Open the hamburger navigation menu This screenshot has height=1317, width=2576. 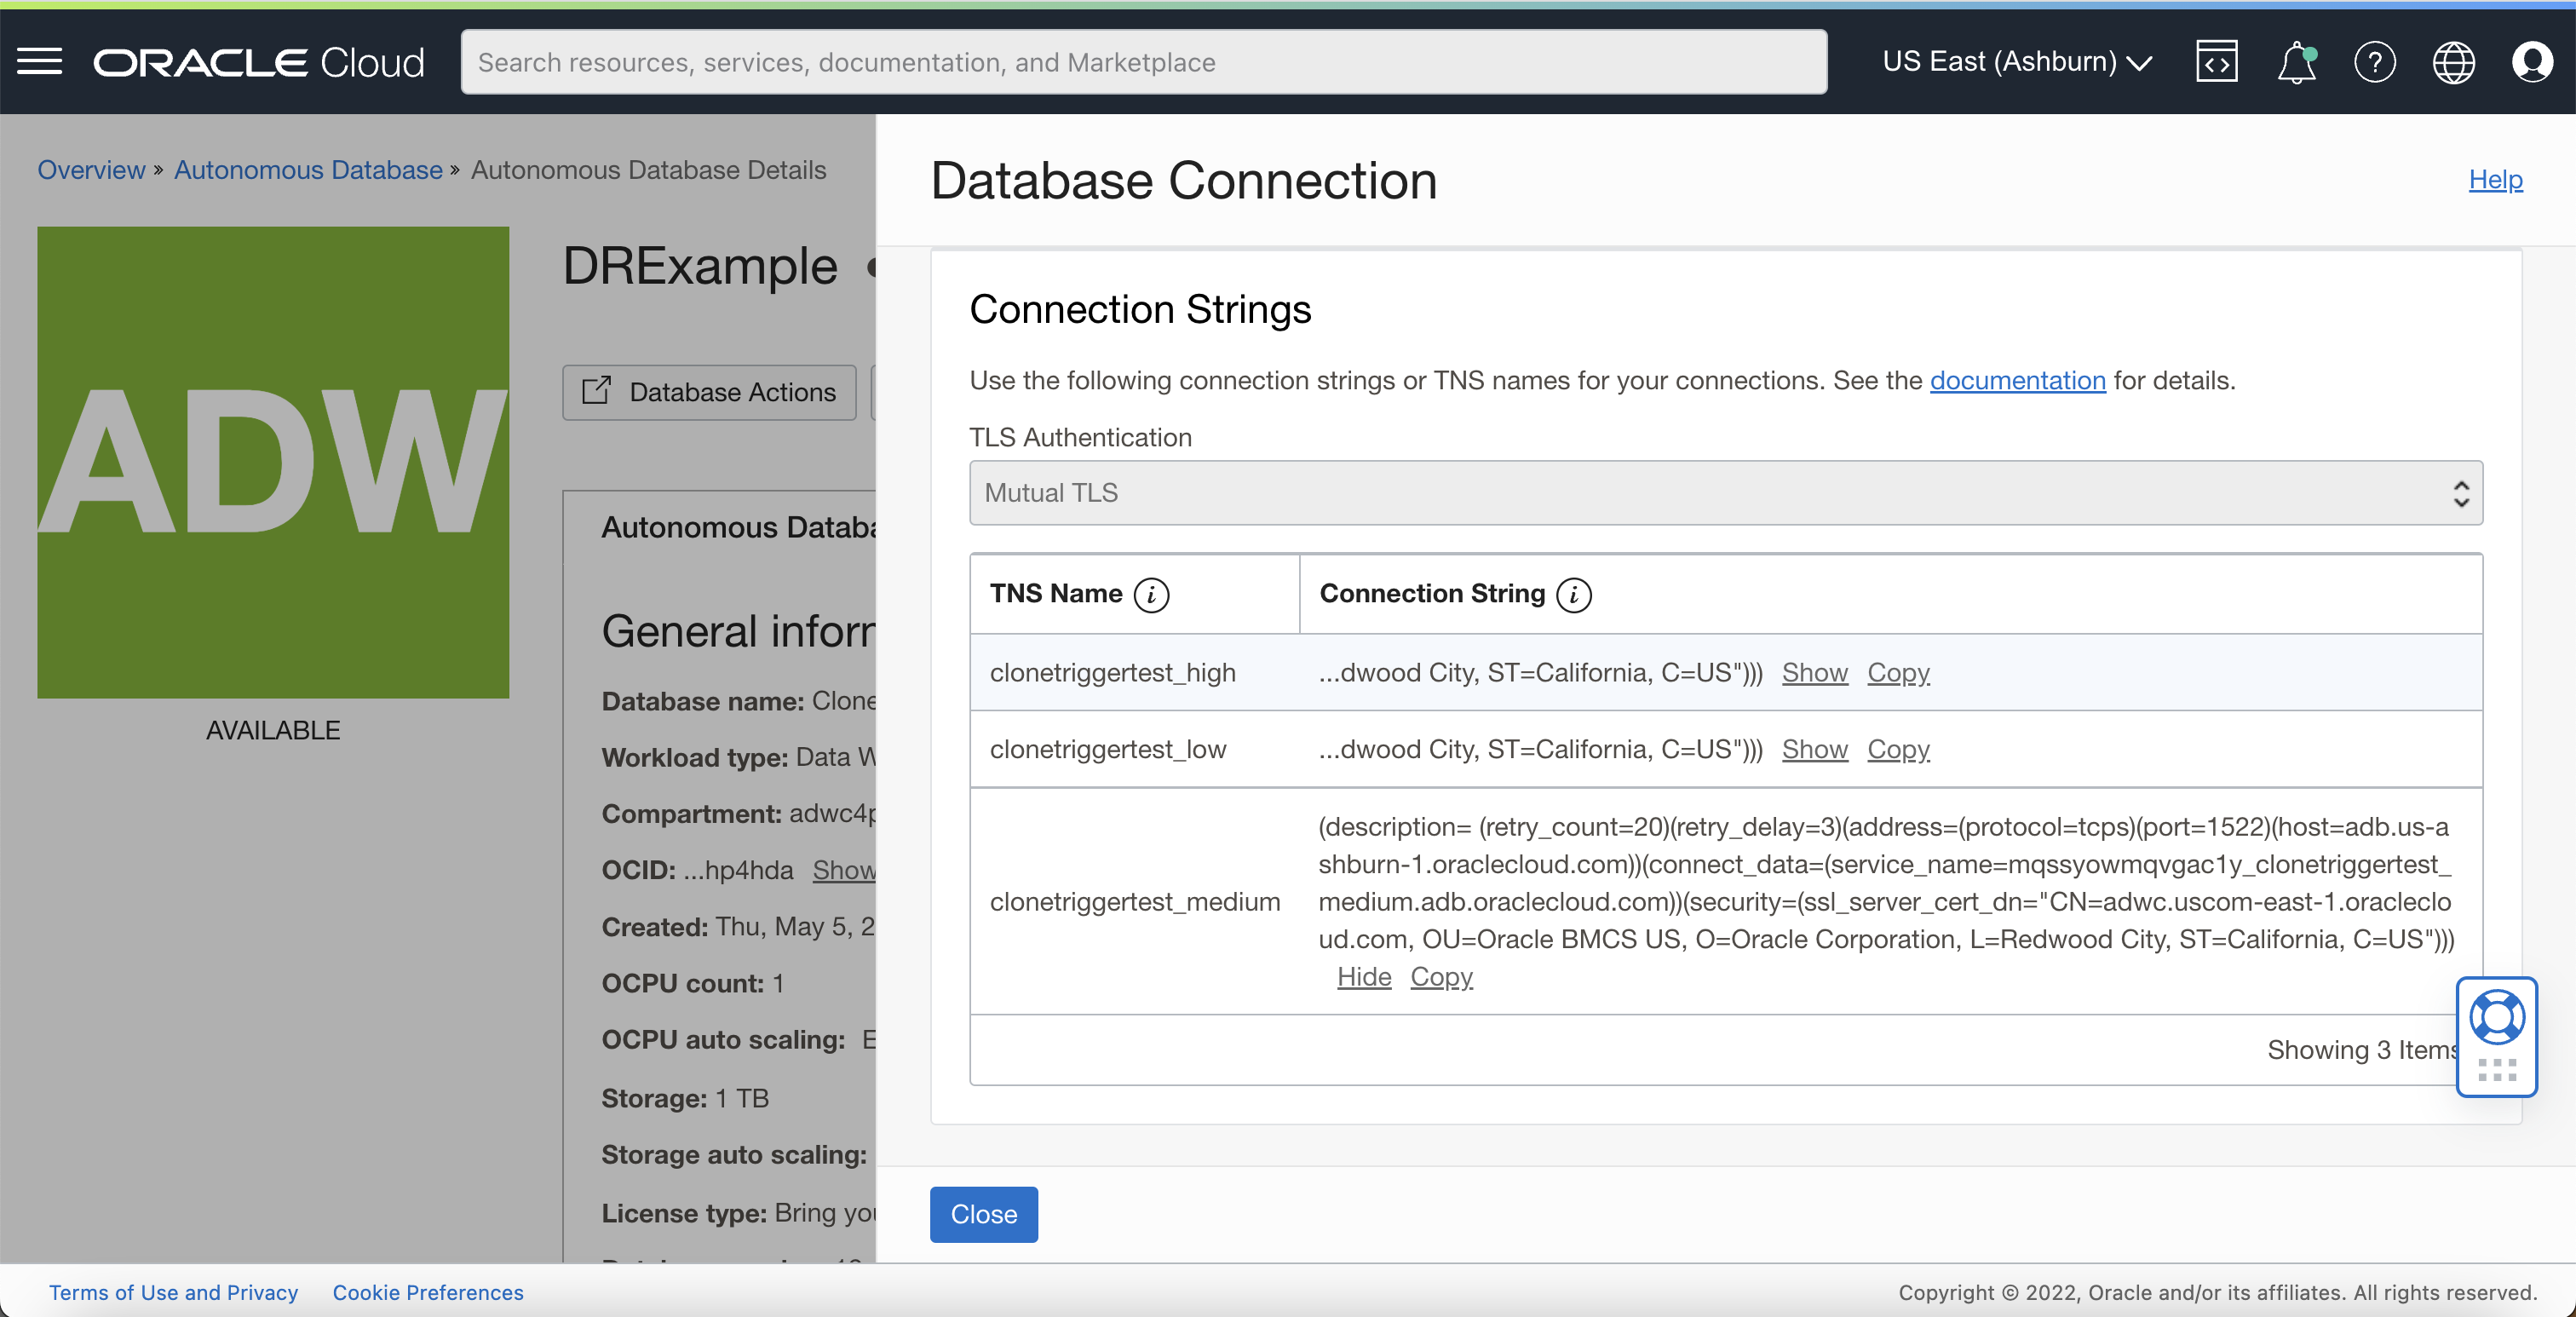pyautogui.click(x=40, y=62)
